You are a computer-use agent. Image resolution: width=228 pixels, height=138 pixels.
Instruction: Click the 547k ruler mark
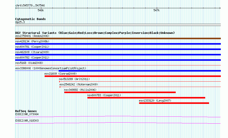[x=157, y=10]
